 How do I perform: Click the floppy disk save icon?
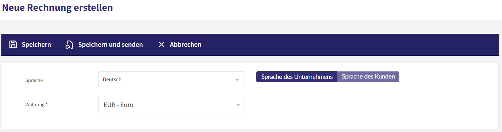coord(13,44)
